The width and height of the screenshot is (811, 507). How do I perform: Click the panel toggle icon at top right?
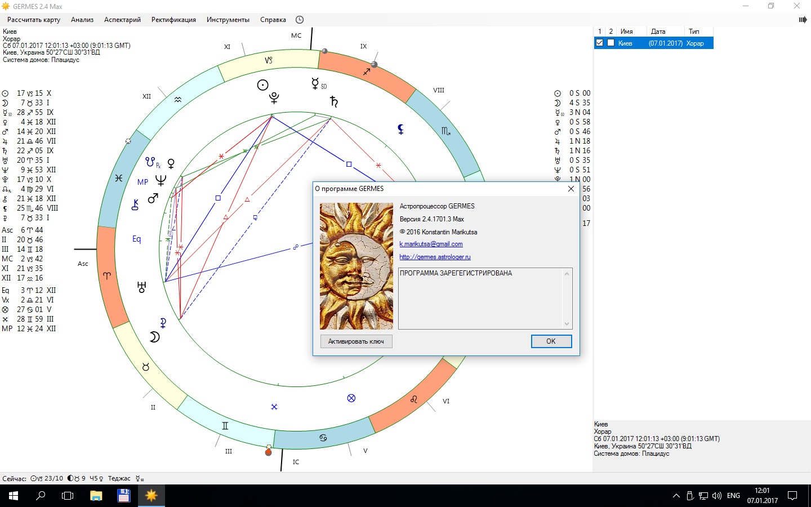(x=803, y=20)
